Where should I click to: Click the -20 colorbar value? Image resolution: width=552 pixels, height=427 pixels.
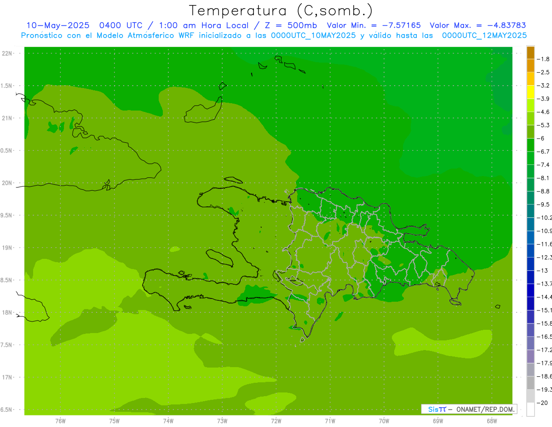pyautogui.click(x=543, y=403)
